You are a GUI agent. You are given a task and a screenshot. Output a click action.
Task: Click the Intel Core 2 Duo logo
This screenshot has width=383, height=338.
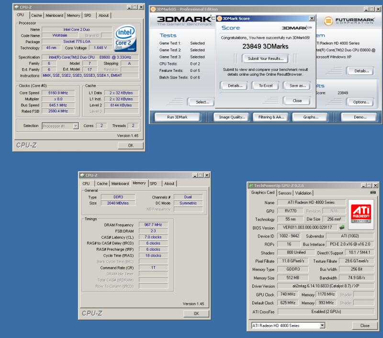coord(125,38)
